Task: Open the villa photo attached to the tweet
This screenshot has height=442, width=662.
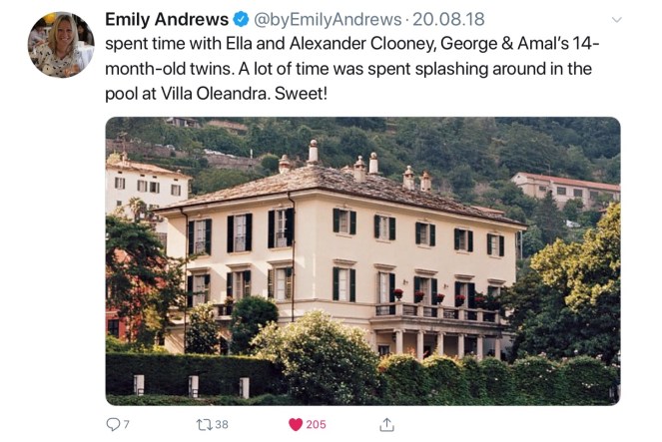Action: (362, 260)
